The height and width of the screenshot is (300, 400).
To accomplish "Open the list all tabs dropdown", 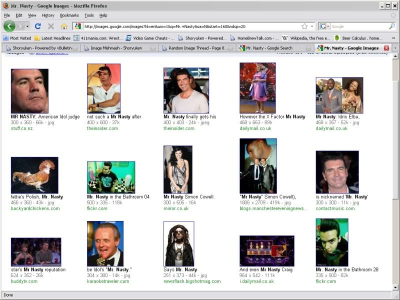I will pyautogui.click(x=395, y=47).
